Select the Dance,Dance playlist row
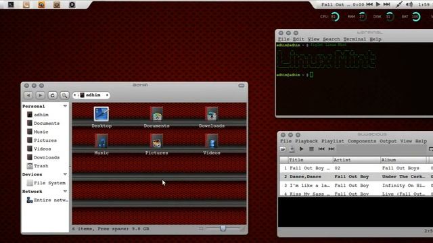The image size is (433, 243). (x=357, y=177)
